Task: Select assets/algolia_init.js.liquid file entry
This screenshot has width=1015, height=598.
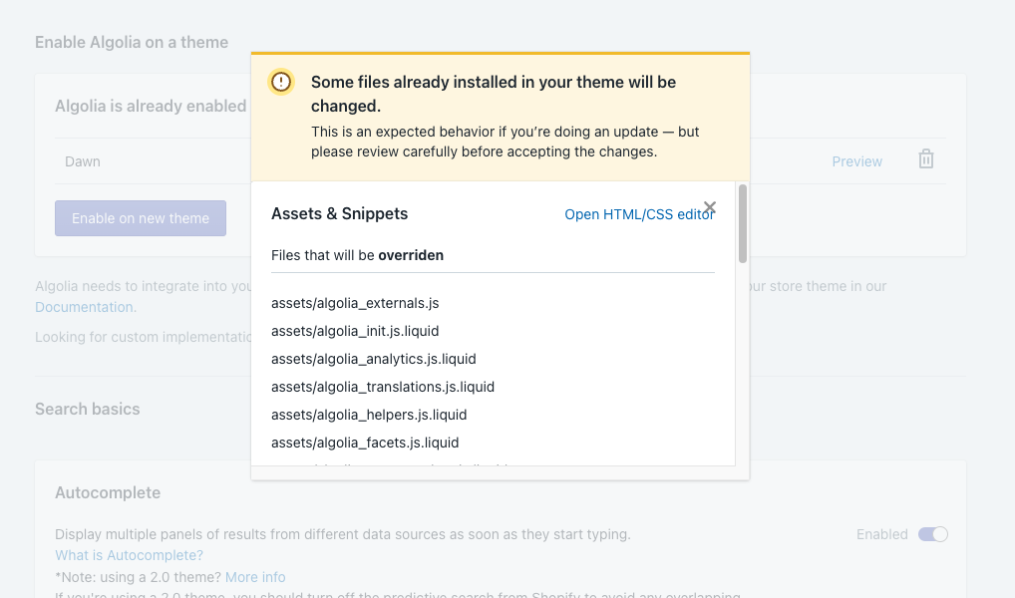Action: tap(355, 331)
